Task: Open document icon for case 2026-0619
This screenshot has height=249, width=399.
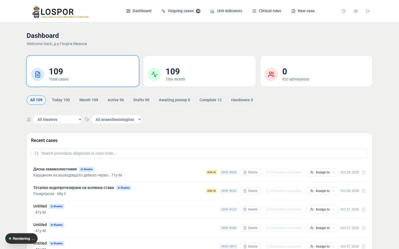Action: click(364, 191)
